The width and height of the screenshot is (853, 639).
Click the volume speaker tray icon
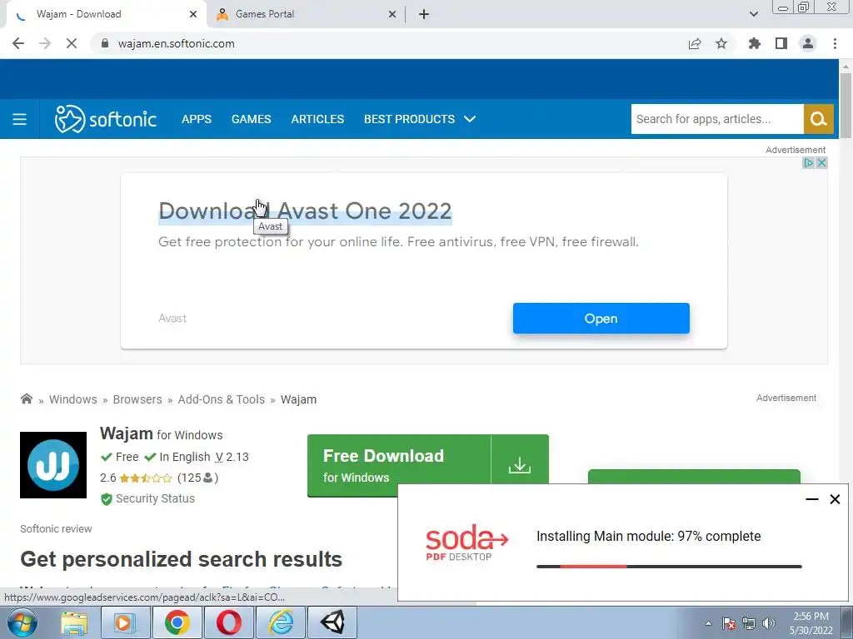[x=769, y=623]
